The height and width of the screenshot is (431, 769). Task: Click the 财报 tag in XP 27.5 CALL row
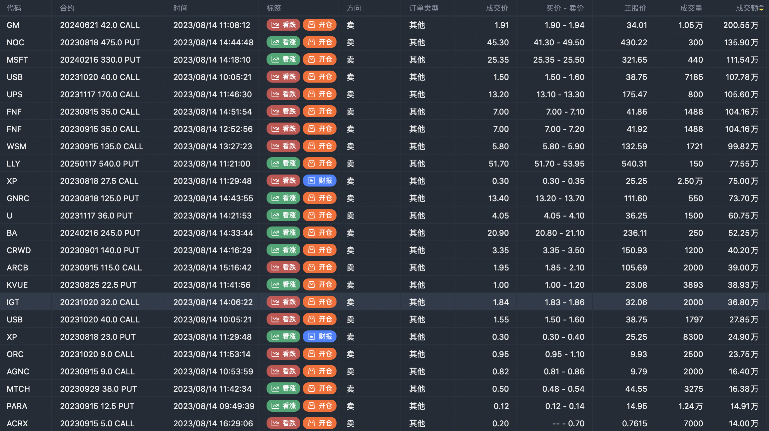[x=320, y=181]
